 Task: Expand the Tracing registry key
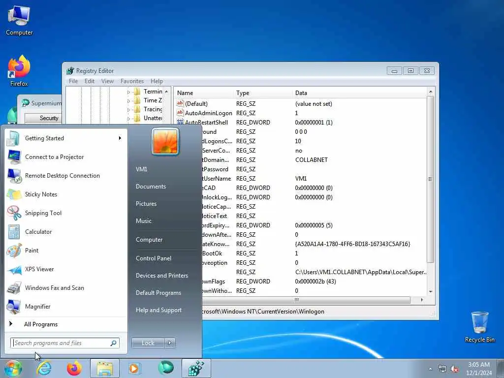[x=128, y=110]
